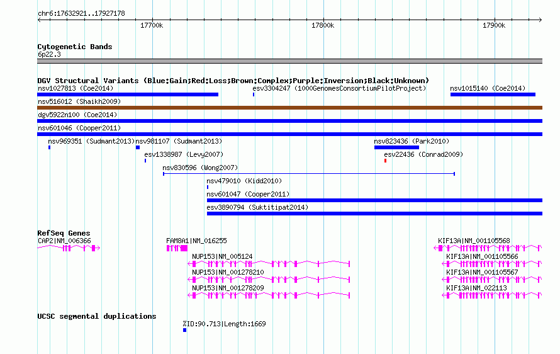Select the nsv823436 (Park2010) bar
The width and height of the screenshot is (560, 354).
[x=396, y=147]
